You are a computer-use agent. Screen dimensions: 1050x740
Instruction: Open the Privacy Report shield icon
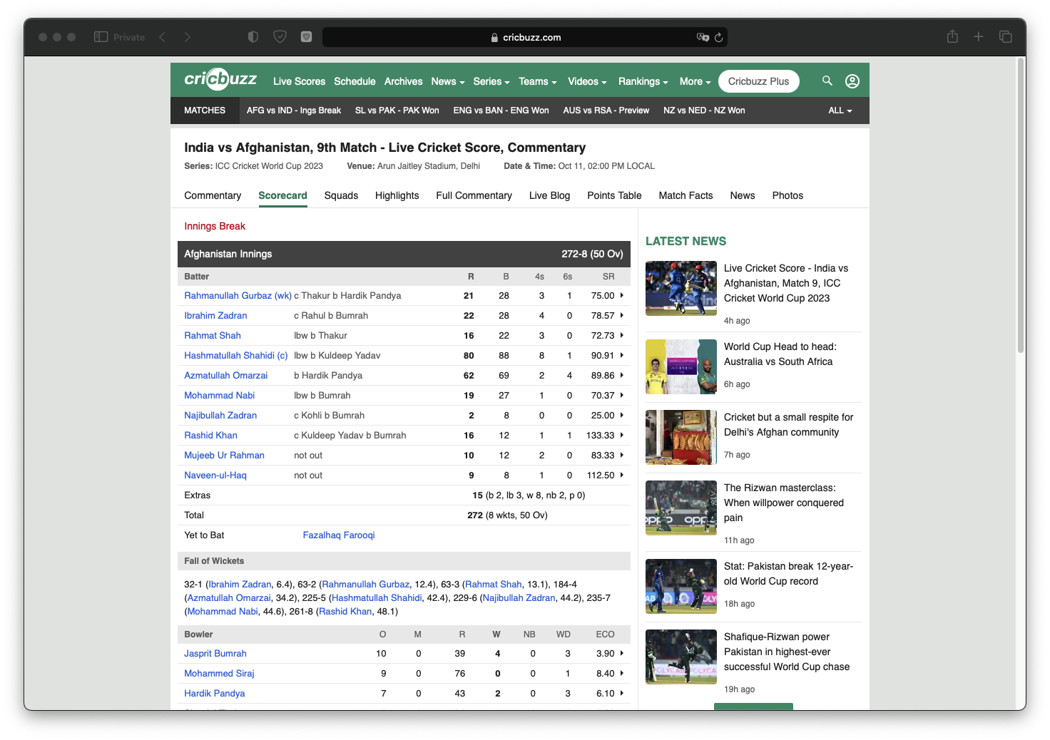point(280,36)
